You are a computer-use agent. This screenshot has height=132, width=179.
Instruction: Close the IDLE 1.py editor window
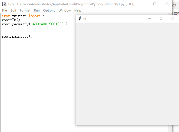[166, 4]
